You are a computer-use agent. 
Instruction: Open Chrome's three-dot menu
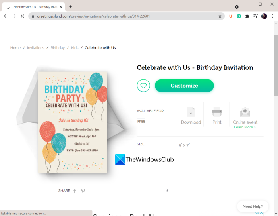coord(272,16)
